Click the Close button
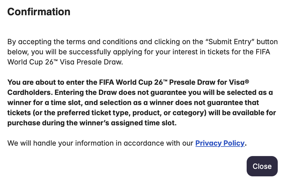 [x=262, y=166]
